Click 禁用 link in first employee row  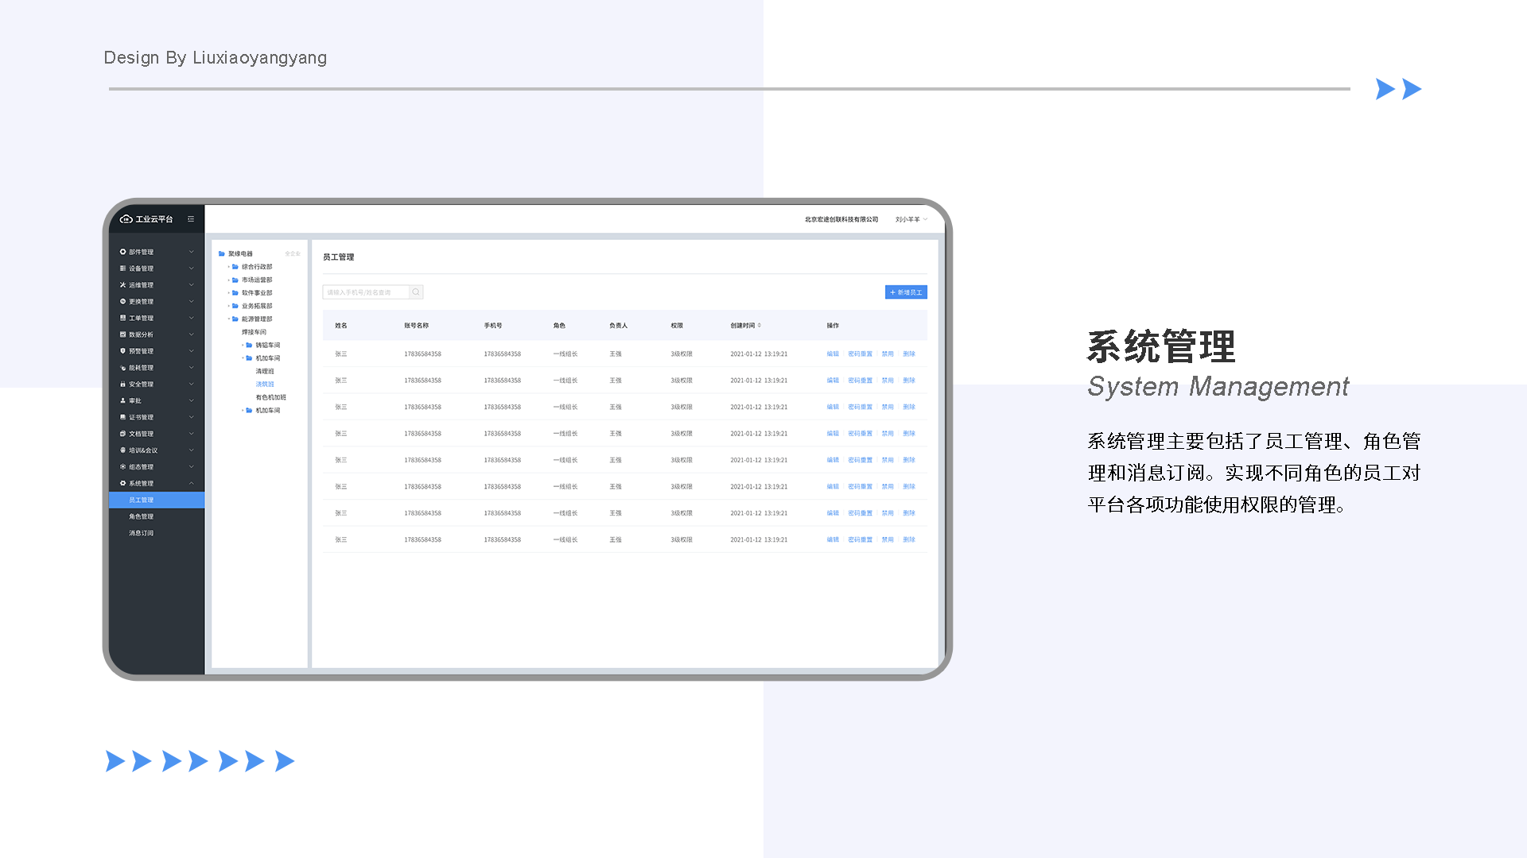pos(888,354)
